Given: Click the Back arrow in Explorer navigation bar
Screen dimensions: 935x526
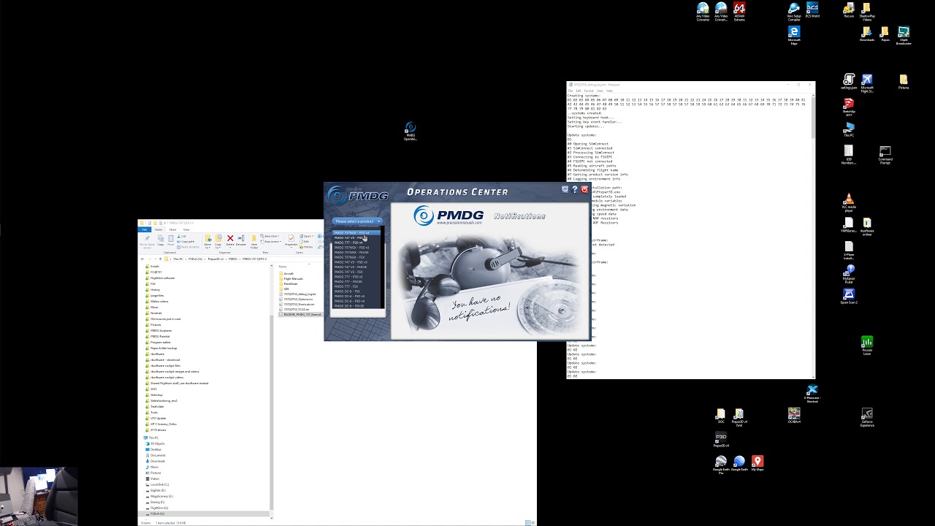Looking at the screenshot, I should click(142, 259).
